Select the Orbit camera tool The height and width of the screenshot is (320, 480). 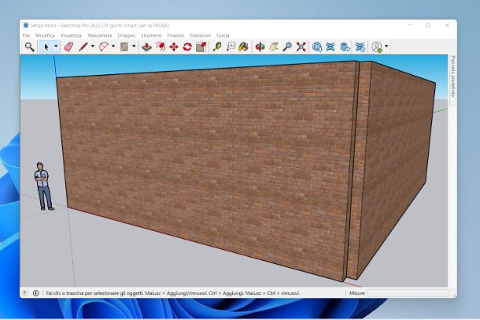tap(260, 47)
